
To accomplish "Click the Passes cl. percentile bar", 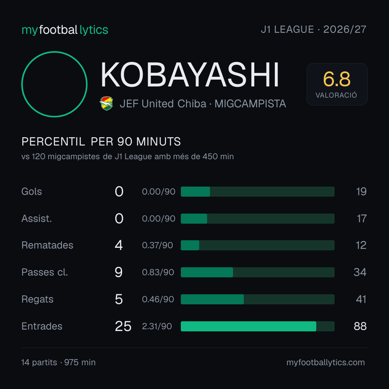I will (258, 272).
